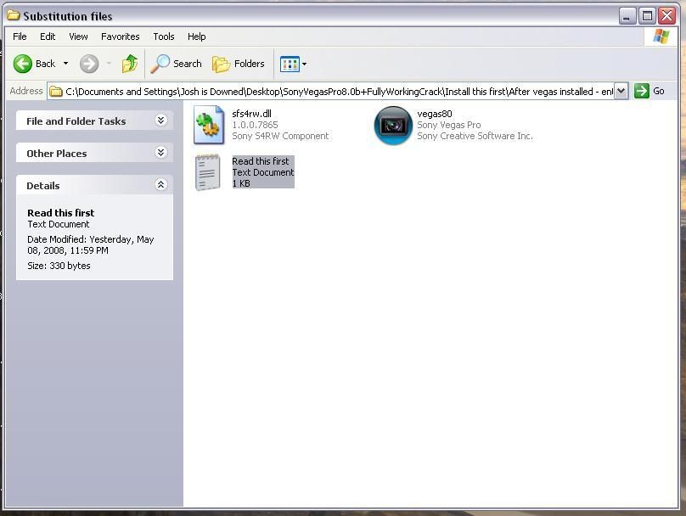Image resolution: width=686 pixels, height=516 pixels.
Task: Click the green Go arrow icon
Action: [641, 91]
